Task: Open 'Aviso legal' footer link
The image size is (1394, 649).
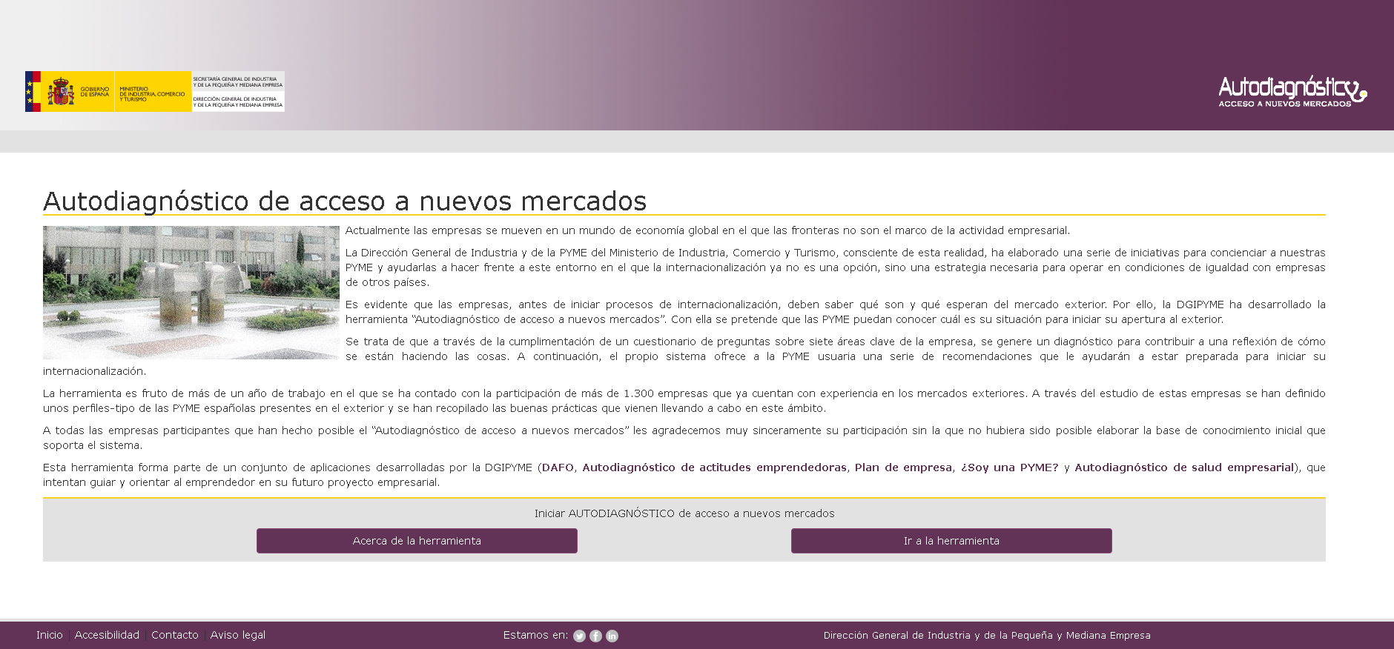Action: [238, 635]
